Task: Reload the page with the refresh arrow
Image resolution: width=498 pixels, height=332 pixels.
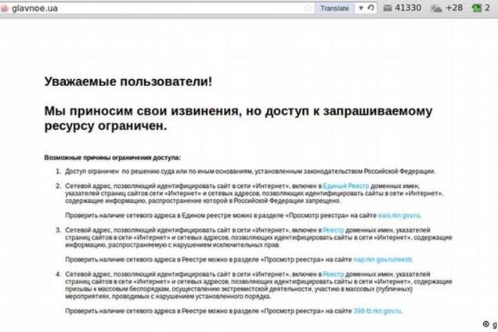Action: click(370, 8)
